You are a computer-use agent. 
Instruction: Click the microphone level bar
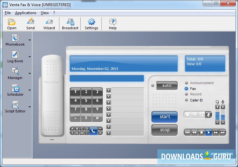(x=223, y=115)
